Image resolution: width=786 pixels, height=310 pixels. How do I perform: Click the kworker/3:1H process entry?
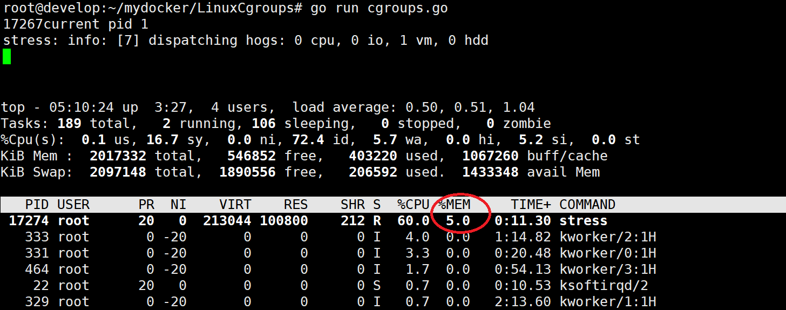pyautogui.click(x=607, y=269)
